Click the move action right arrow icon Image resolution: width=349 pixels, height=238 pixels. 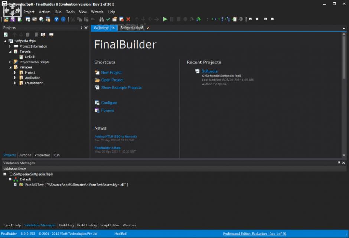tap(157, 19)
